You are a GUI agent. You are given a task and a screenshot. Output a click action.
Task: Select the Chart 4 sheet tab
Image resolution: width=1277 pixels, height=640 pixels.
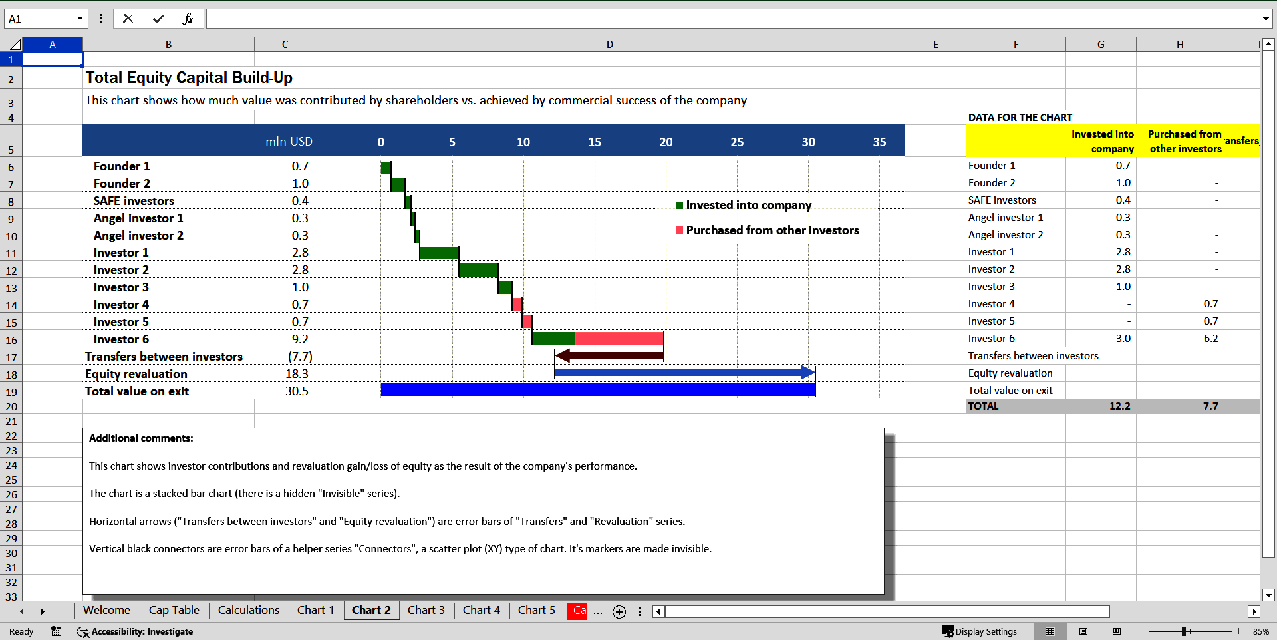tap(481, 610)
